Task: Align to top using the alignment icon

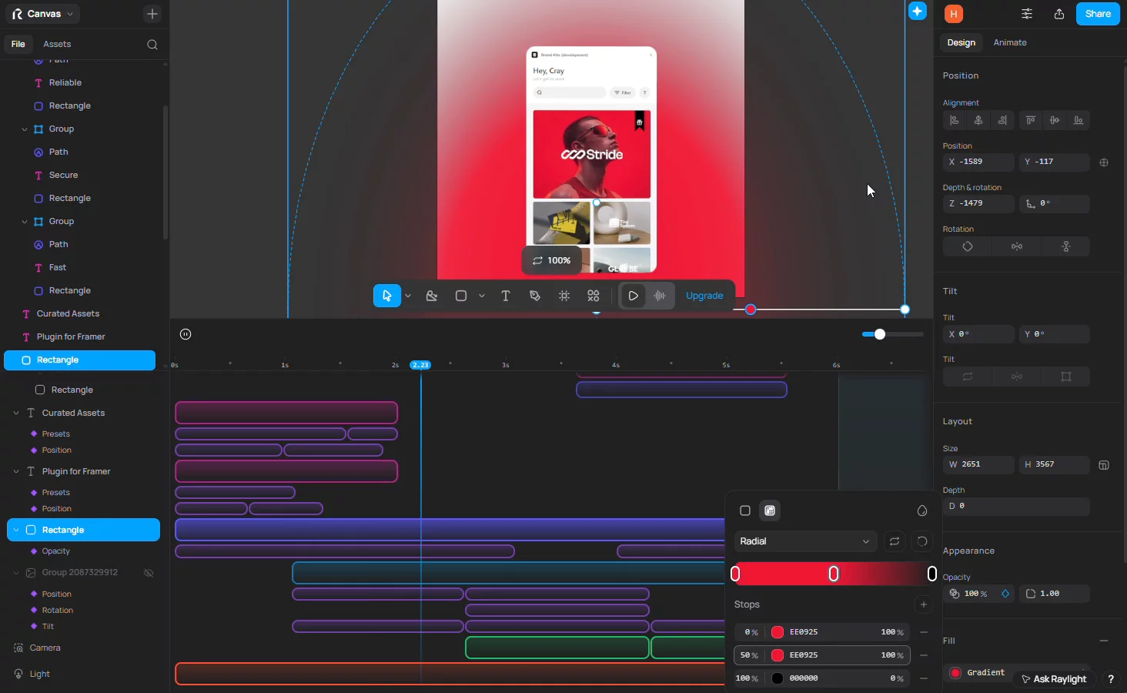Action: click(x=1031, y=120)
